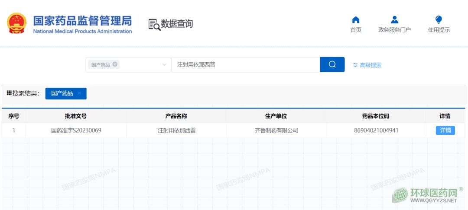Click the national emblem logo
The width and height of the screenshot is (468, 210).
(17, 23)
